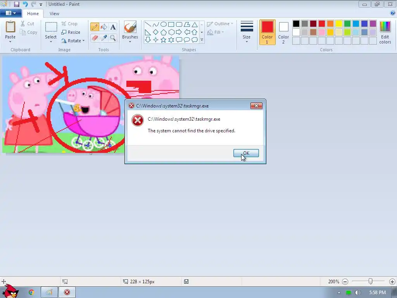
Task: Pick the yellow color swatch
Action: [x=339, y=24]
